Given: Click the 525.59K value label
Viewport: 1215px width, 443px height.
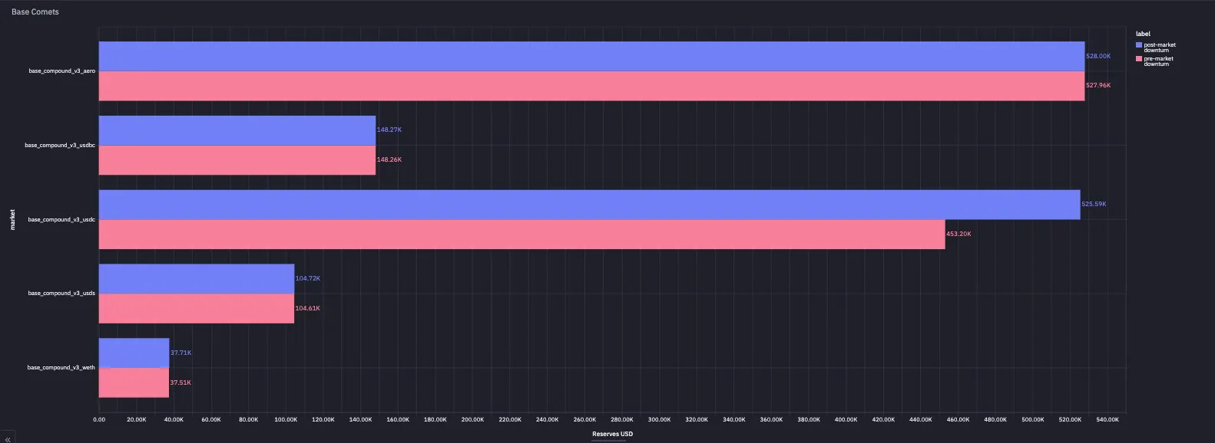Looking at the screenshot, I should (1094, 205).
